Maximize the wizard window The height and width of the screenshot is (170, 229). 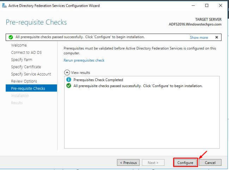pos(207,6)
